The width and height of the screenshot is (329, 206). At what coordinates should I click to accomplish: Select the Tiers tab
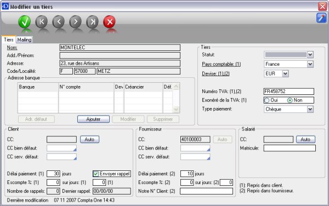point(9,39)
